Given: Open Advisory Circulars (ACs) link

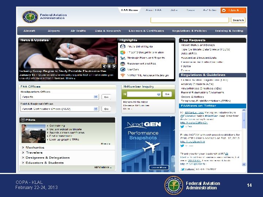Looking at the screenshot, I should point(197,84).
